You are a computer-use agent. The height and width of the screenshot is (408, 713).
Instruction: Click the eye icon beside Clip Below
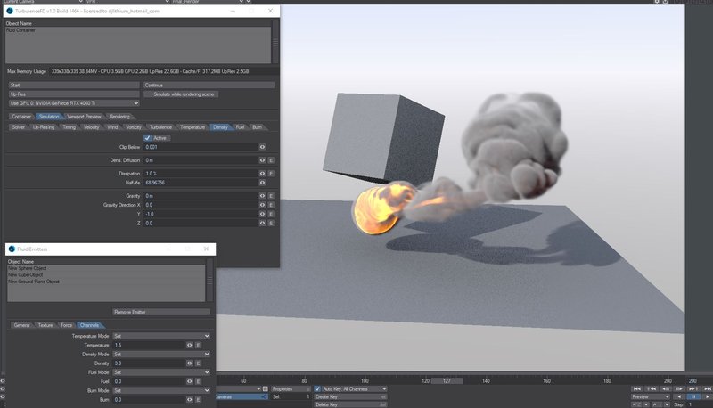(x=262, y=147)
